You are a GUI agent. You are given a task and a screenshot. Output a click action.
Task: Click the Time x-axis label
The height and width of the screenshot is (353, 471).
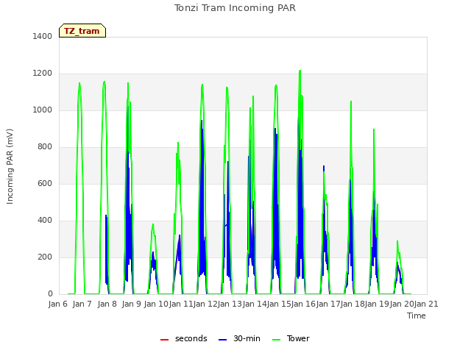click(x=417, y=315)
